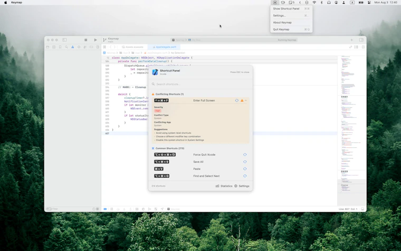401x251 pixels.
Task: Show the Breakpoint navigator
Action: pos(91,47)
